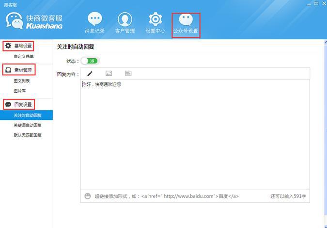Viewport: 327px width, 228px height.
Task: Collapse the 素材管理 section
Action: pos(18,70)
